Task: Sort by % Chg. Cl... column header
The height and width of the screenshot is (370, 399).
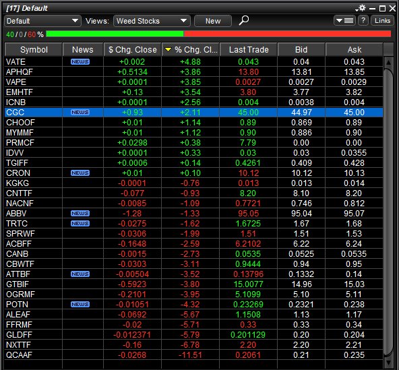Action: coord(190,50)
